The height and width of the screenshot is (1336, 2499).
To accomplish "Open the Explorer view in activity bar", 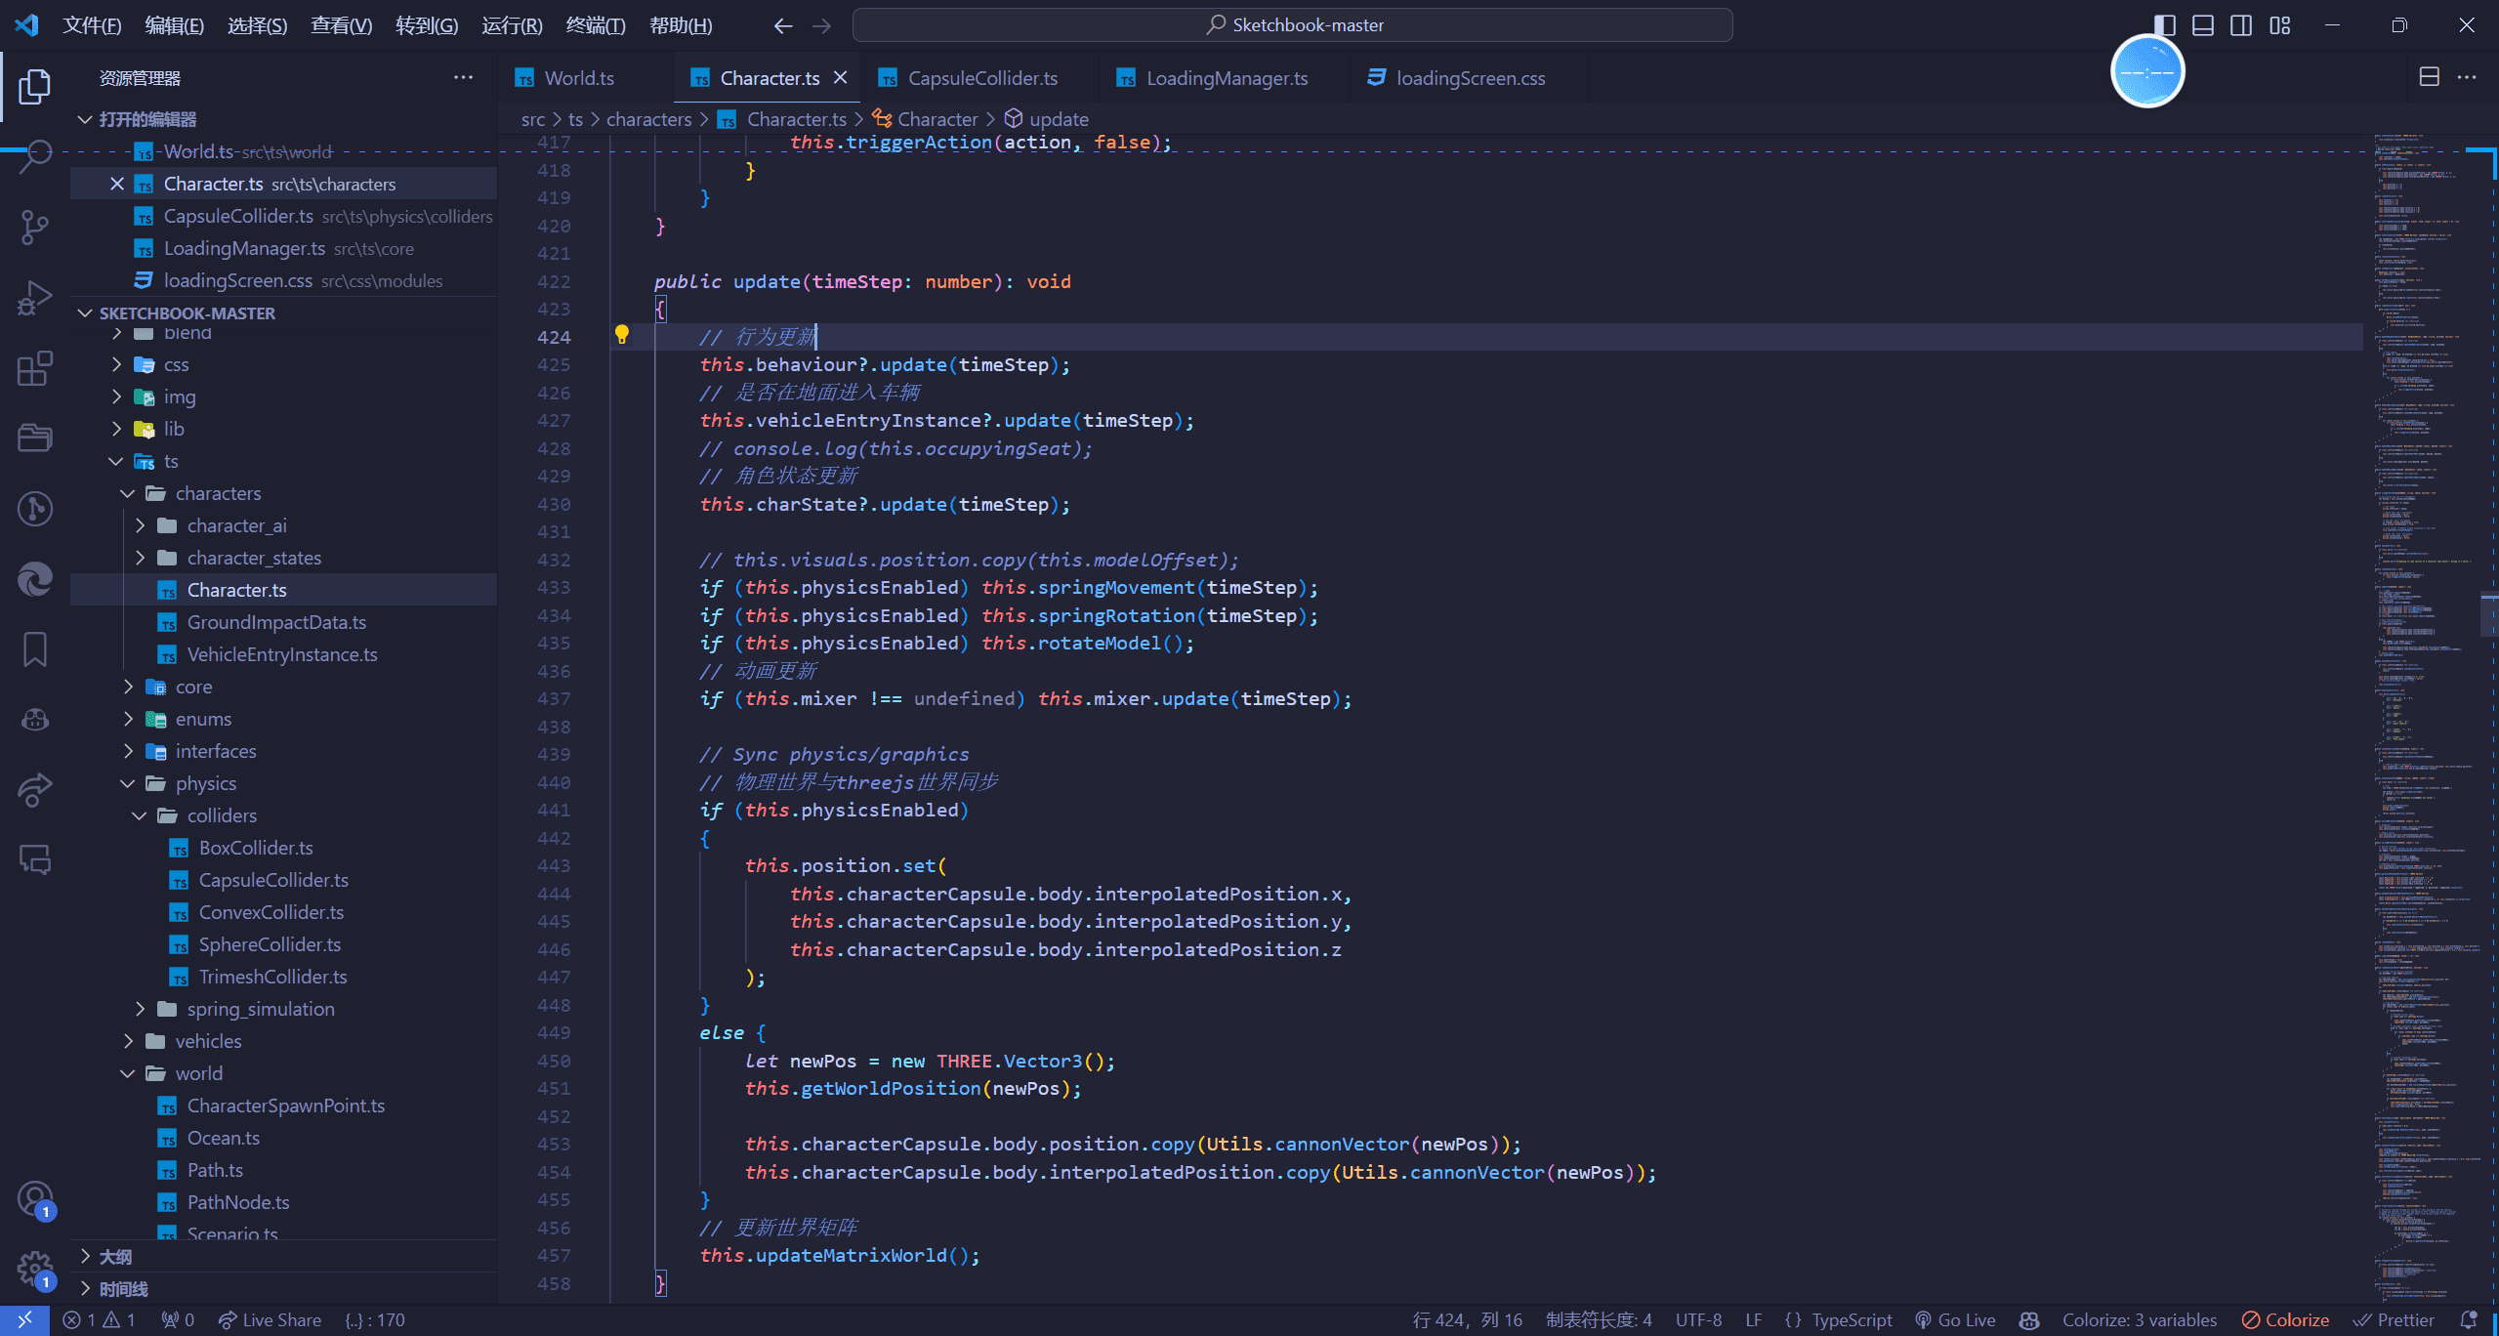I will coord(35,86).
